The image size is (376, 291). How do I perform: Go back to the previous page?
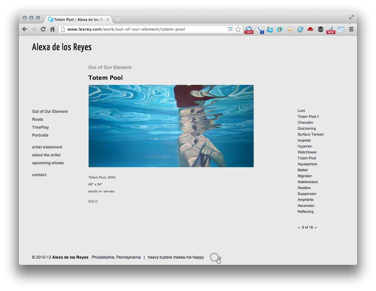point(25,29)
